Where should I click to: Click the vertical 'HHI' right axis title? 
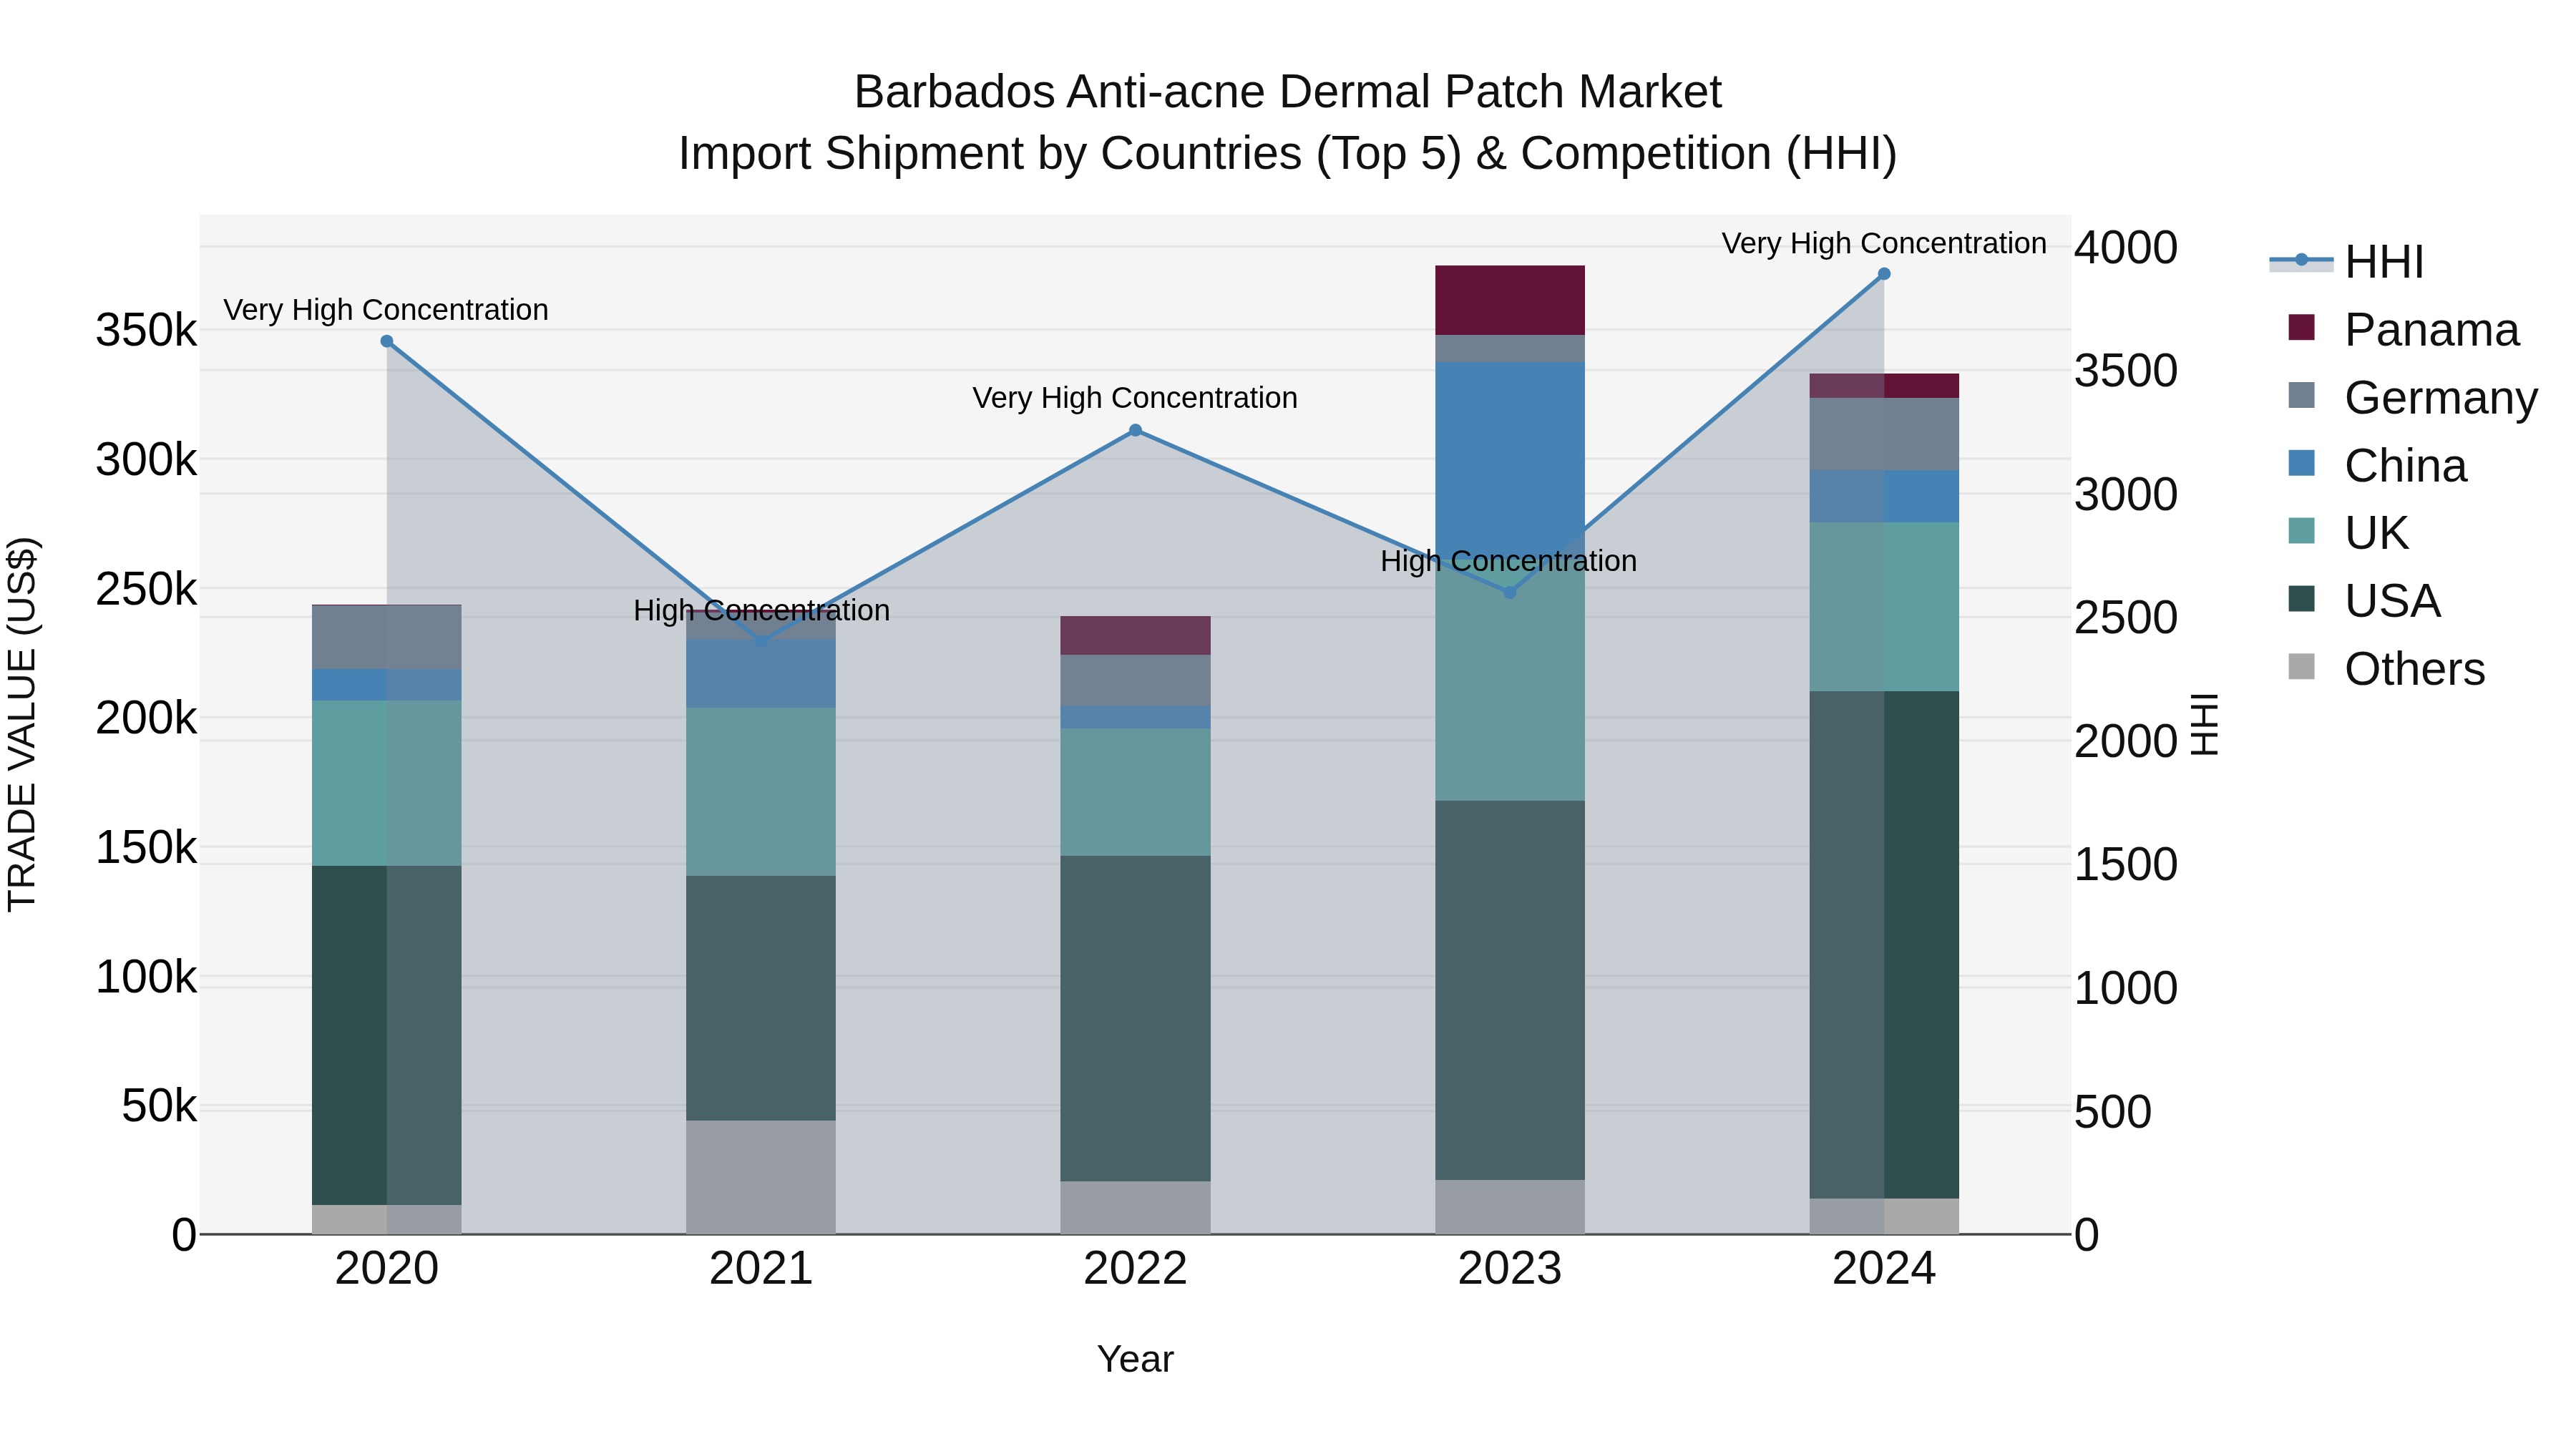2204,724
